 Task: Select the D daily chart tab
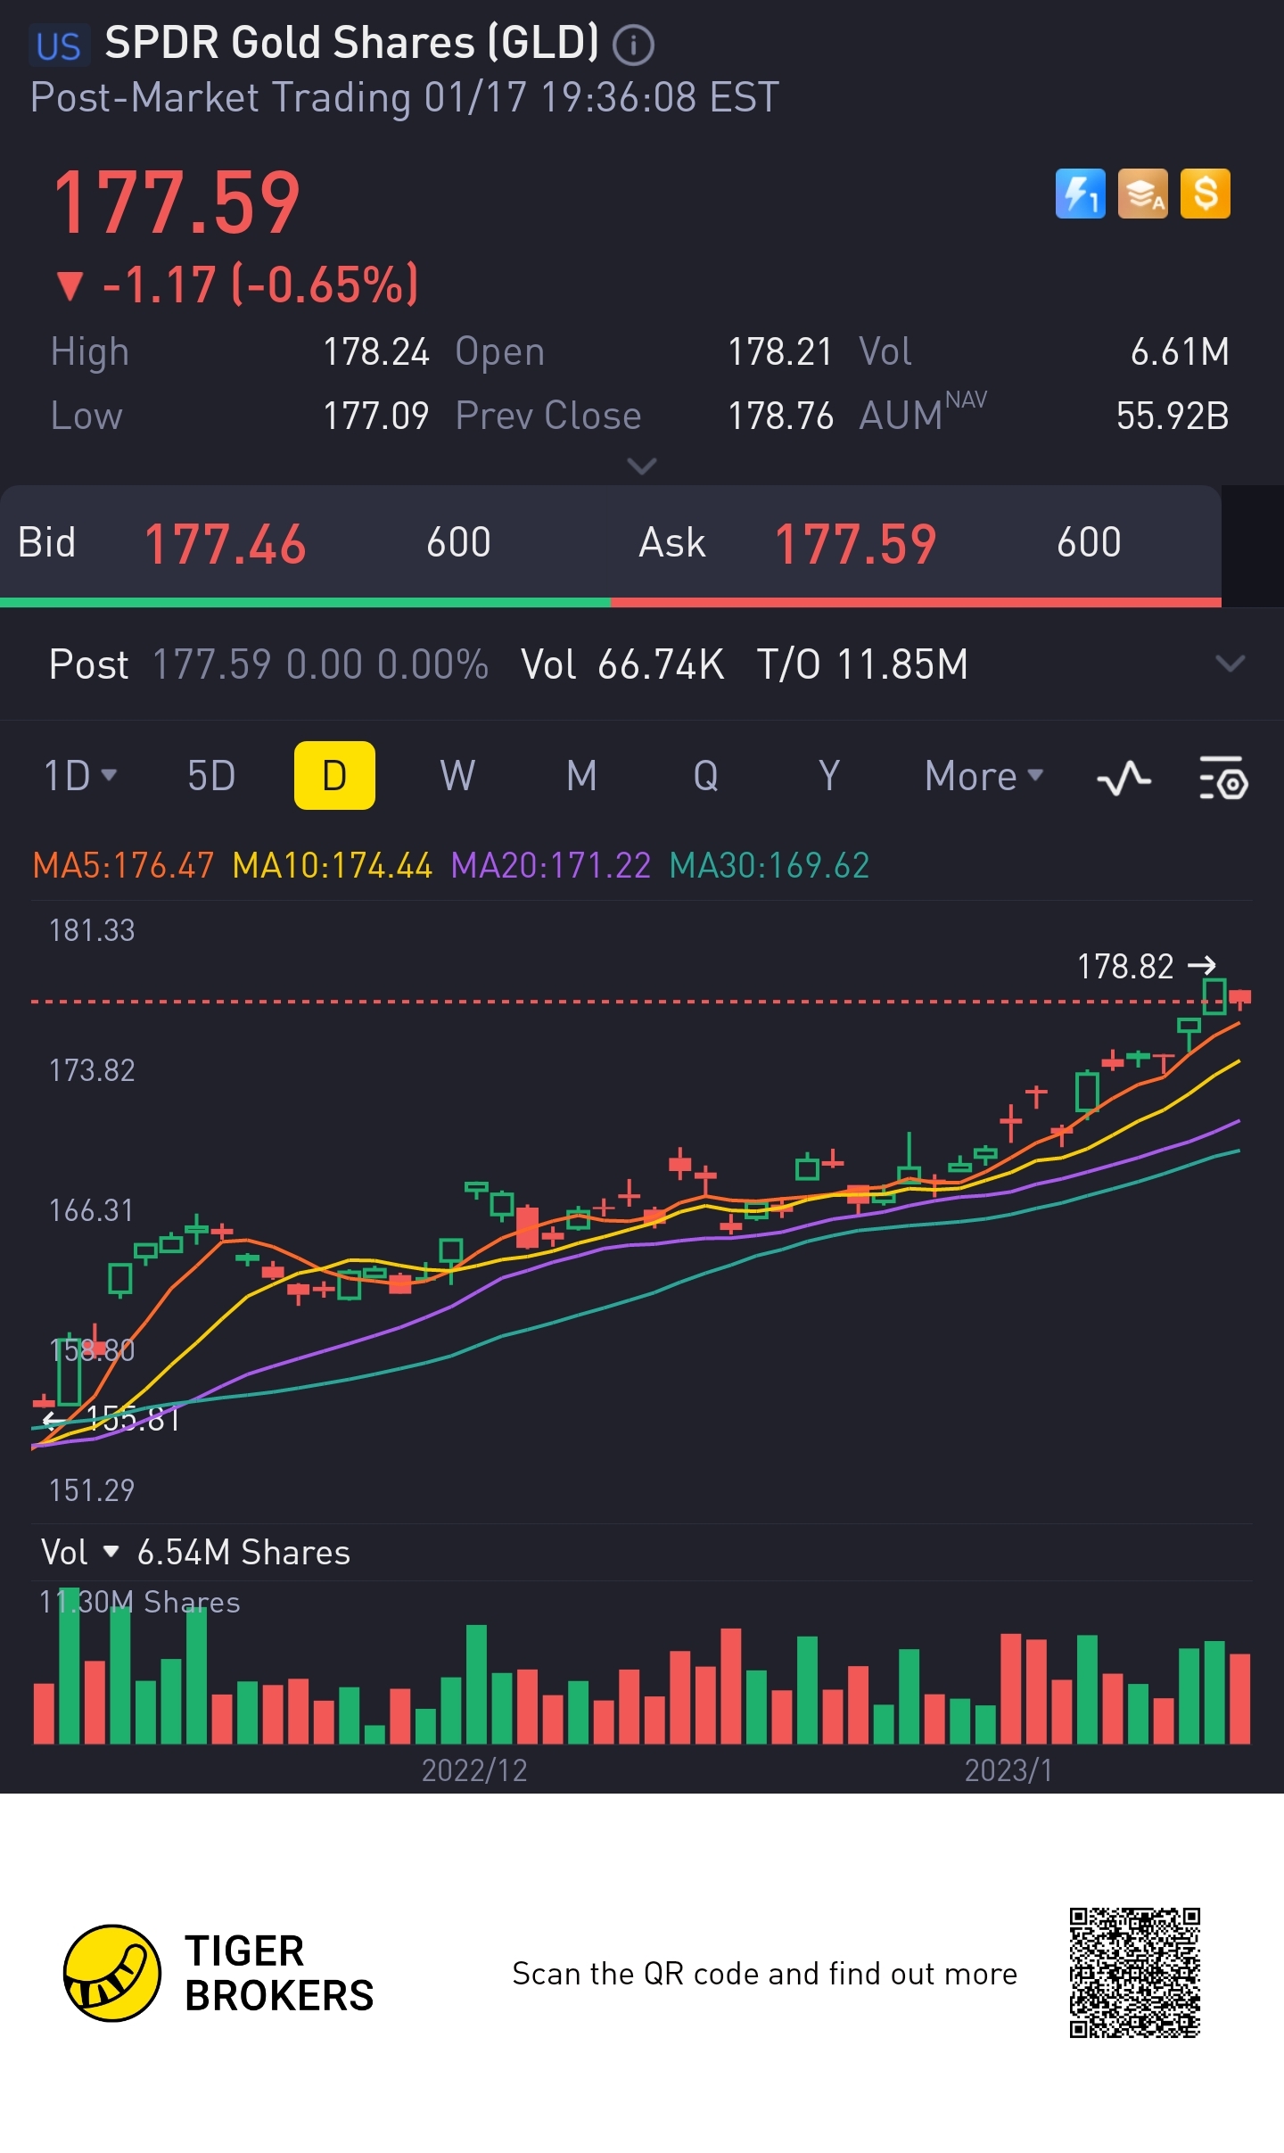[x=334, y=775]
